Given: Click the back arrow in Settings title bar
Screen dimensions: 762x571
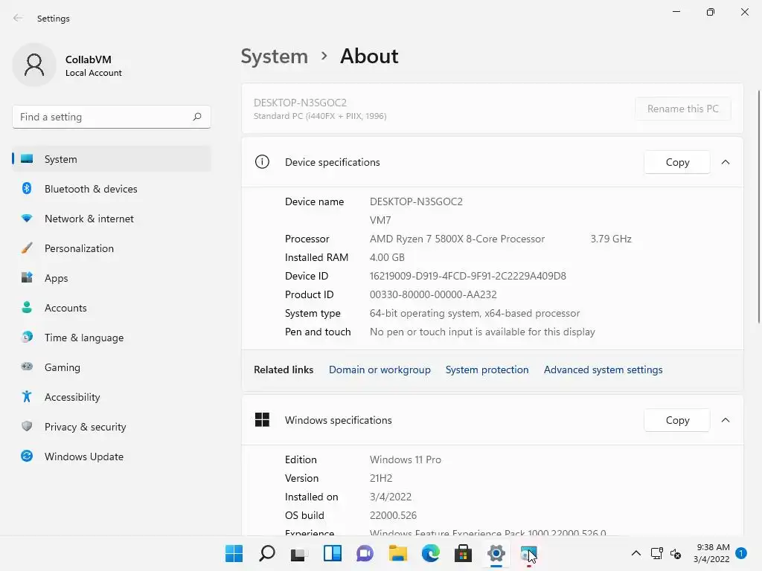Looking at the screenshot, I should [18, 18].
